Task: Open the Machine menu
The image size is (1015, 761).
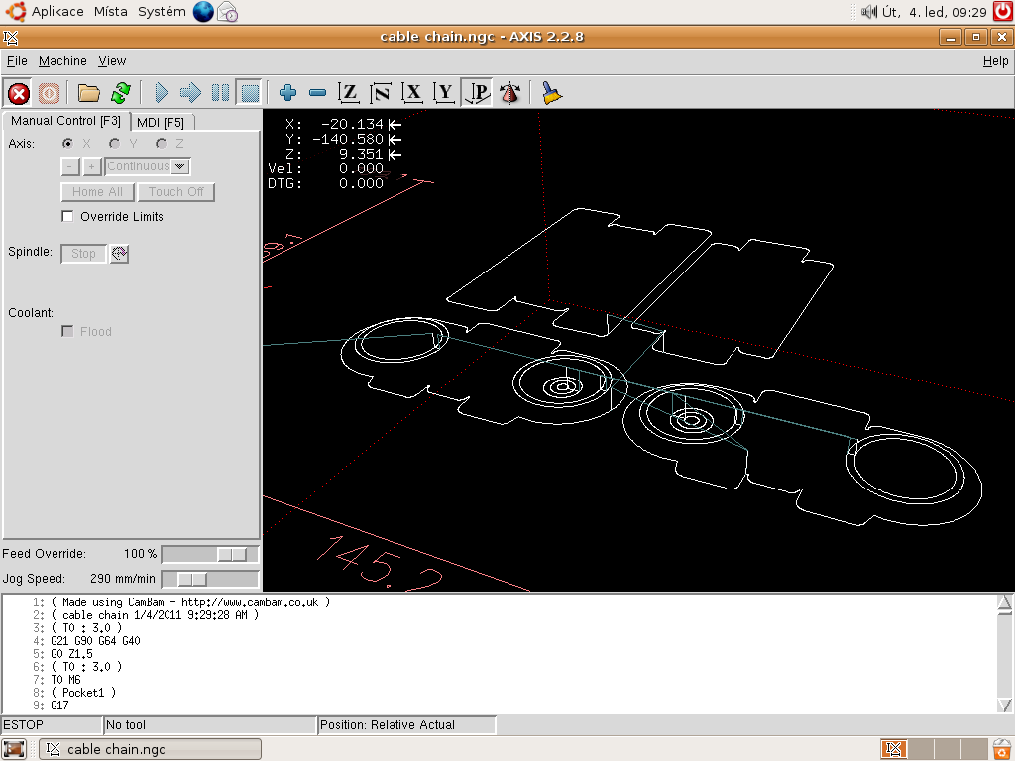Action: click(x=62, y=61)
